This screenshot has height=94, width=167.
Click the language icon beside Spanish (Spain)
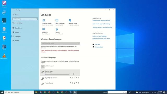click(x=43, y=72)
